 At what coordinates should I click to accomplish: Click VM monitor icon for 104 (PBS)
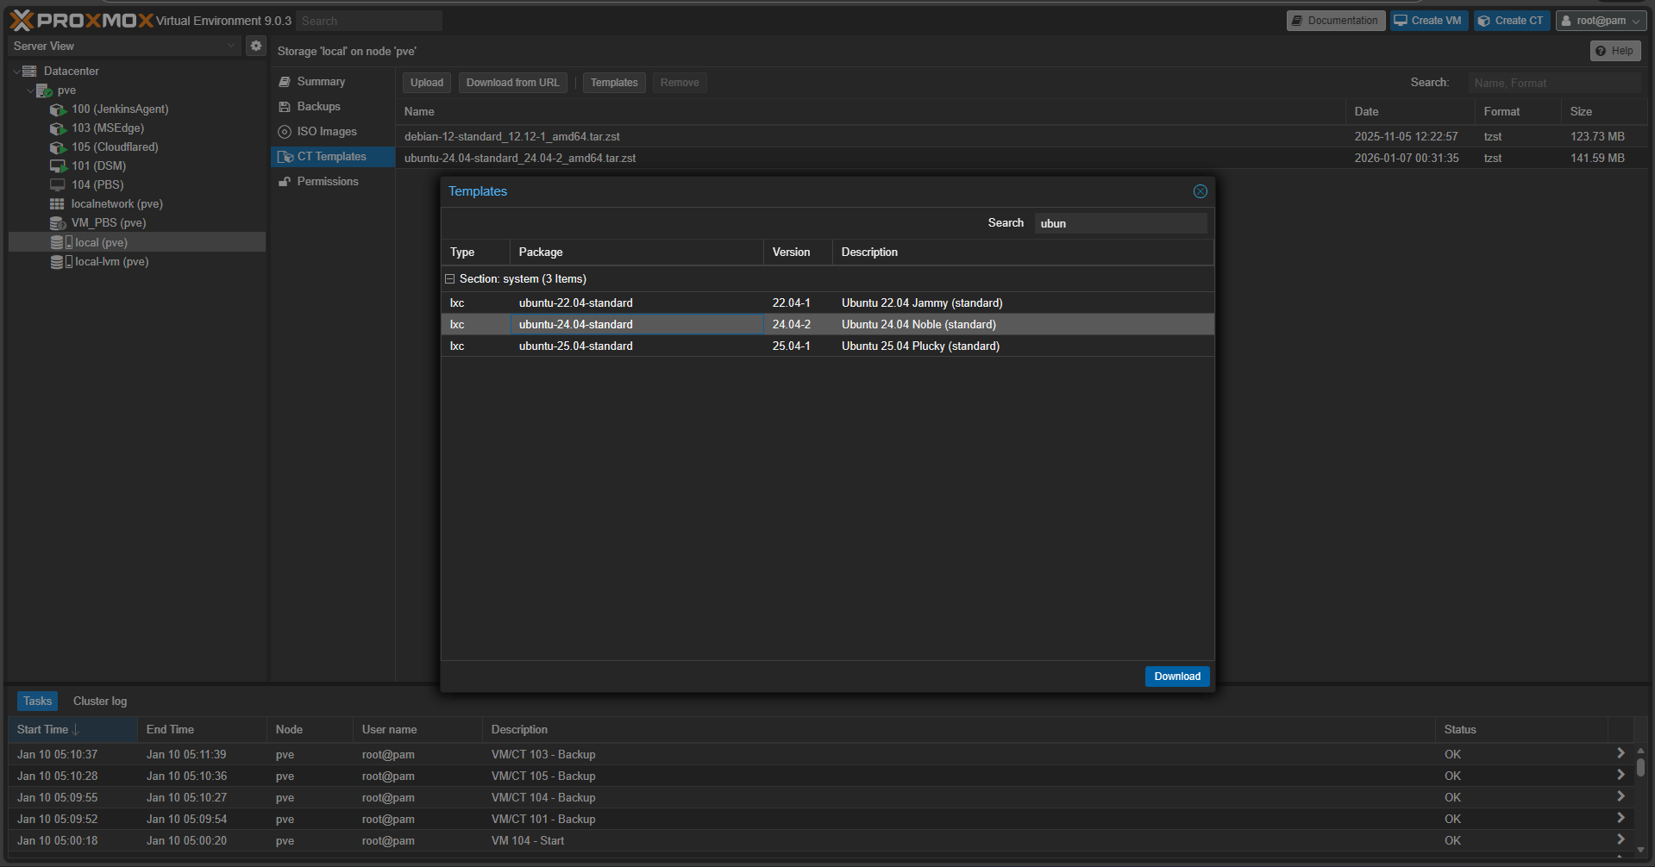coord(58,185)
